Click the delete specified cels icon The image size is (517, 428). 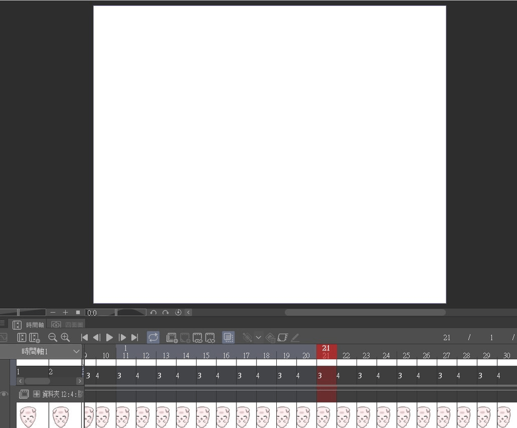pyautogui.click(x=210, y=337)
